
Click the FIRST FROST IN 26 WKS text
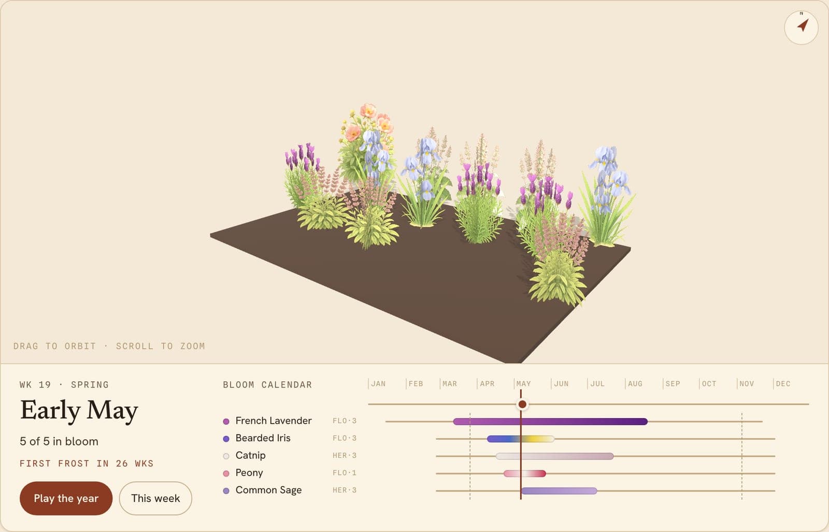87,464
